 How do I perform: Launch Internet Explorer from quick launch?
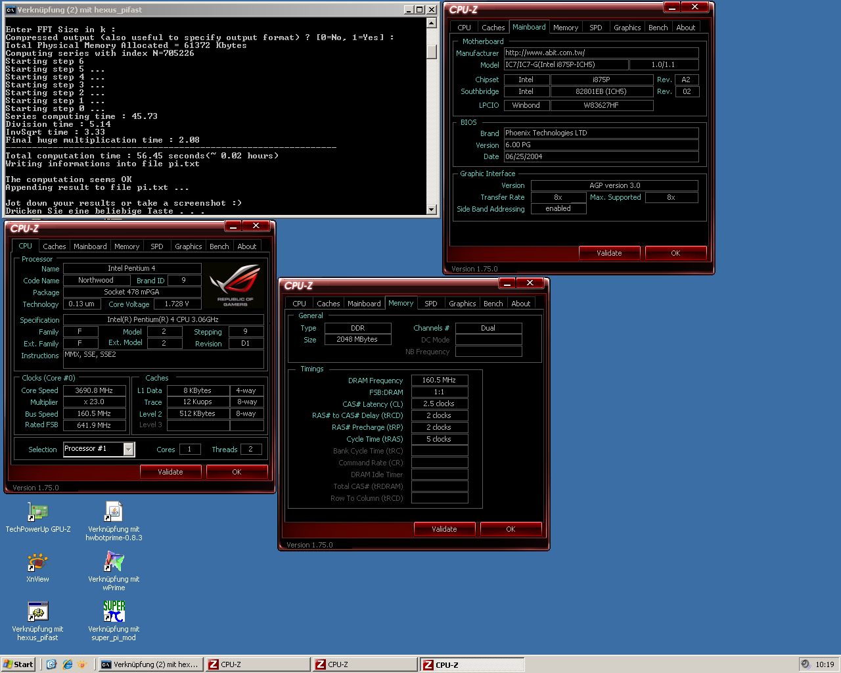[67, 664]
